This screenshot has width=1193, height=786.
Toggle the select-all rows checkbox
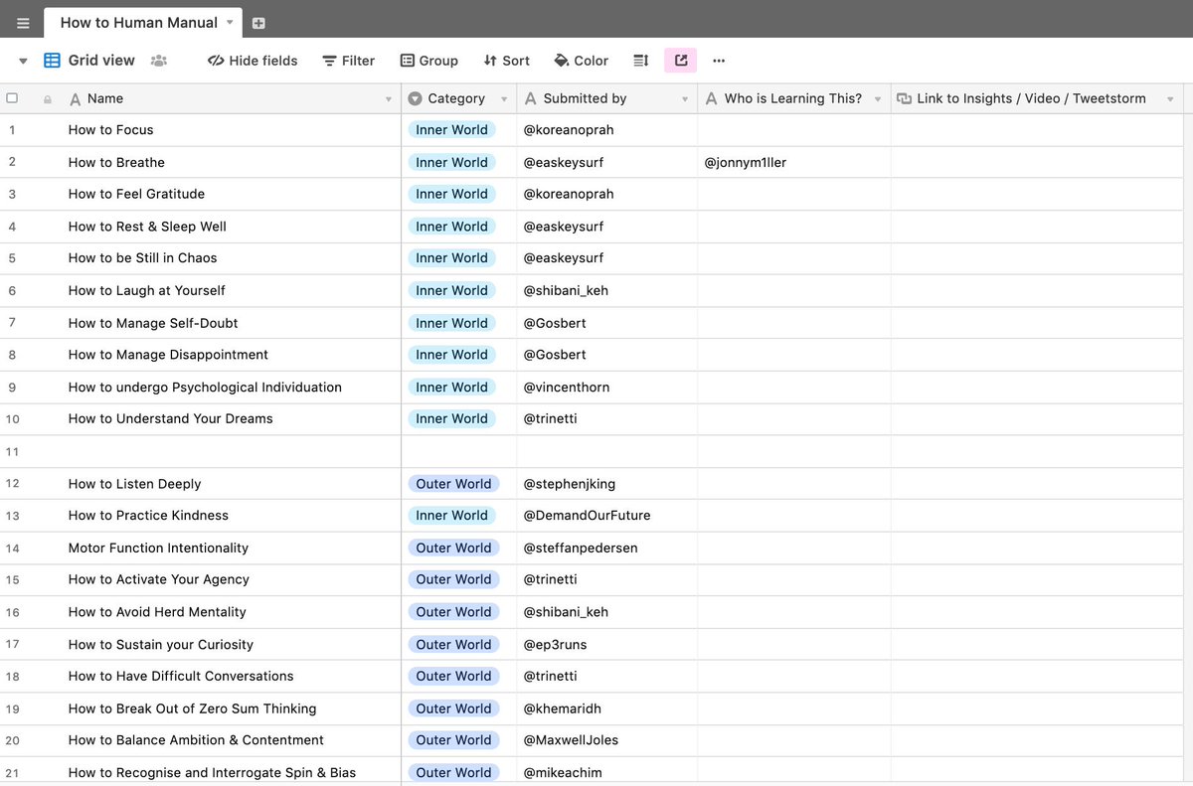[x=12, y=98]
